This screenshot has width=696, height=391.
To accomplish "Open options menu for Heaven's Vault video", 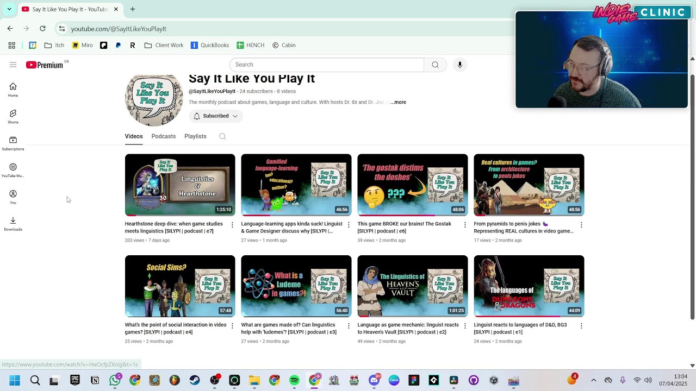I will pyautogui.click(x=465, y=326).
